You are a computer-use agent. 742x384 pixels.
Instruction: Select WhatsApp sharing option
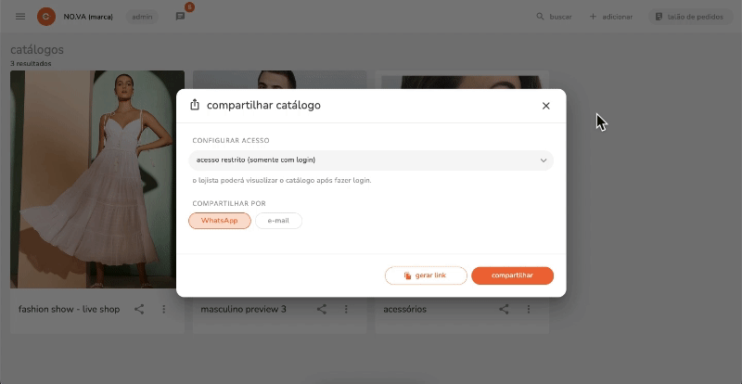220,221
